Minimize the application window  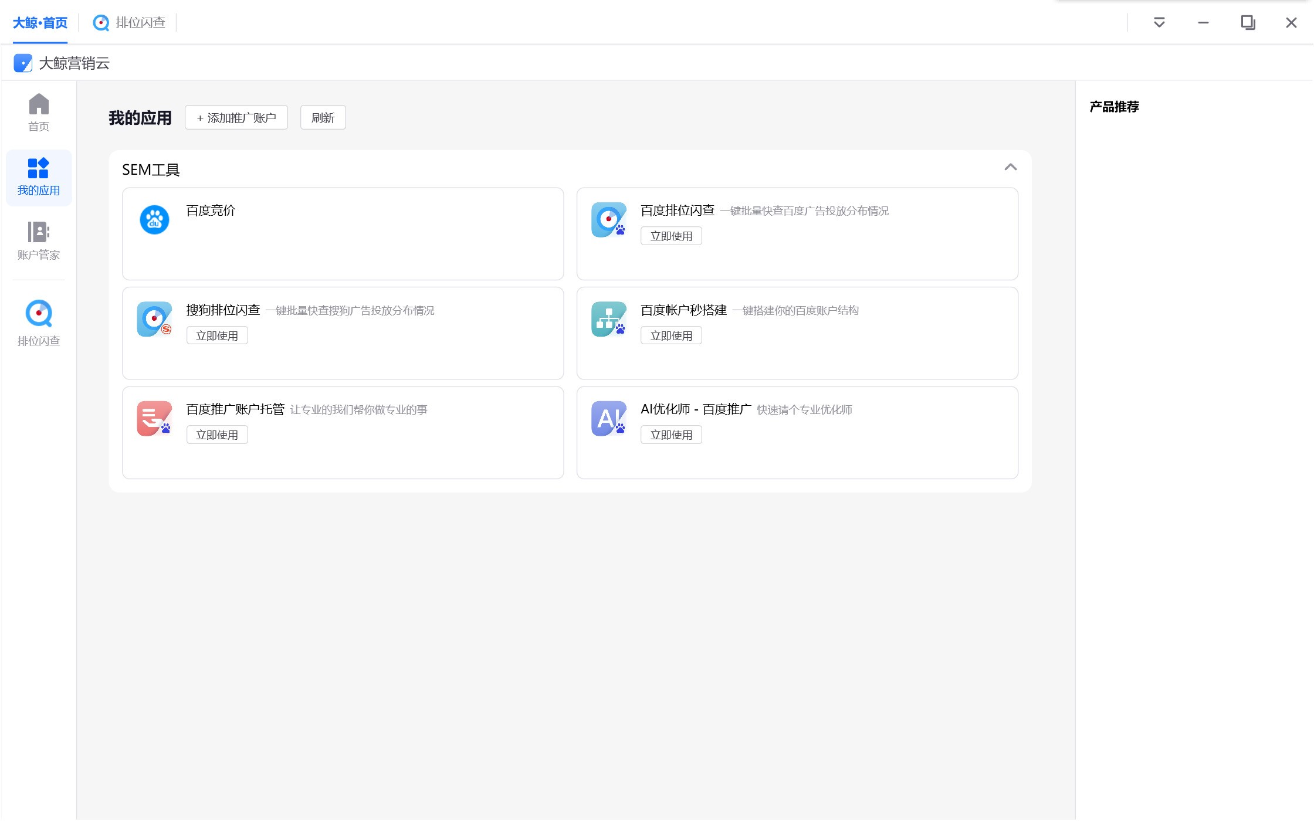[1203, 22]
